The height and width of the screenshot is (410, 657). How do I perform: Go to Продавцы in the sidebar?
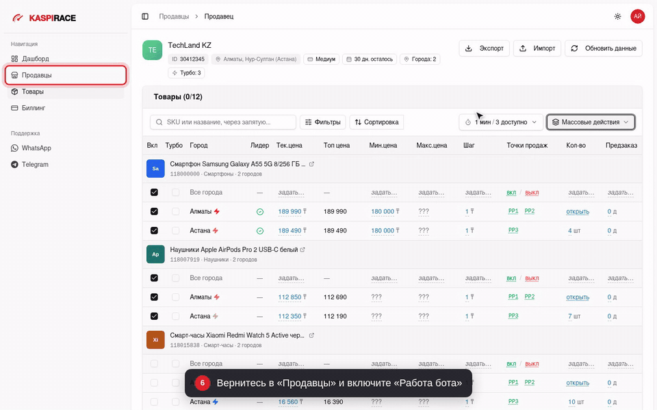pyautogui.click(x=66, y=75)
